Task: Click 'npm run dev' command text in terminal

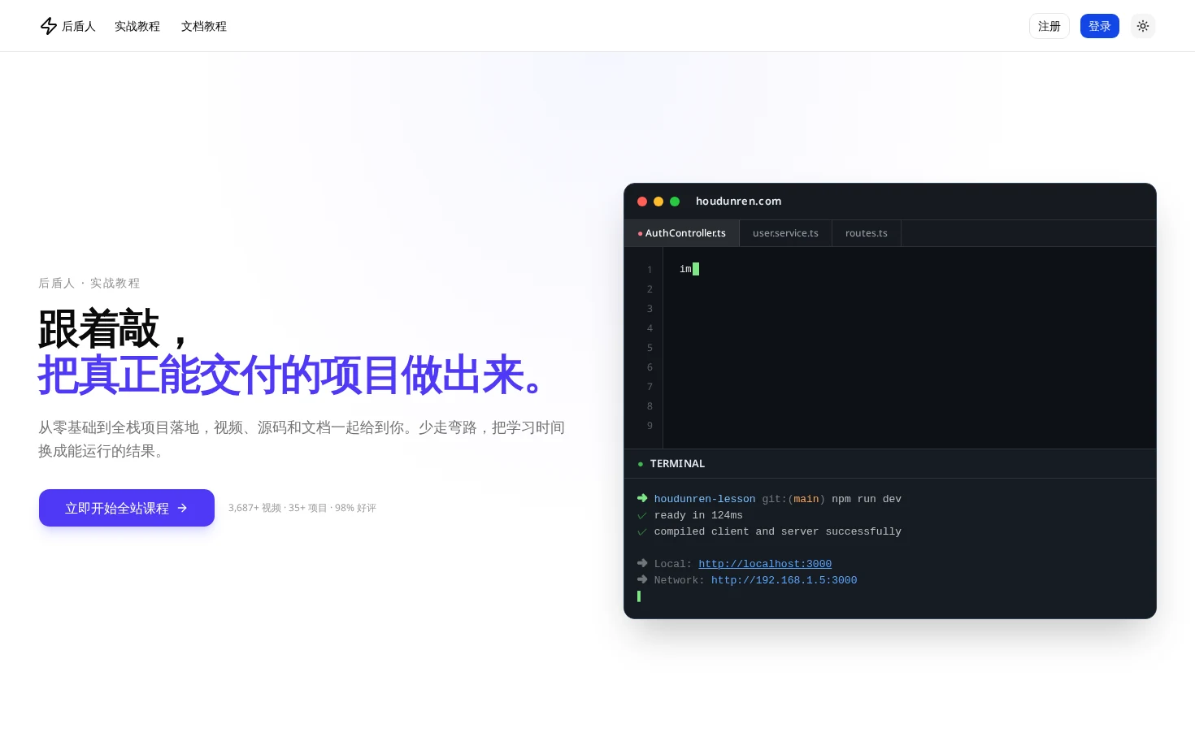Action: click(x=867, y=499)
